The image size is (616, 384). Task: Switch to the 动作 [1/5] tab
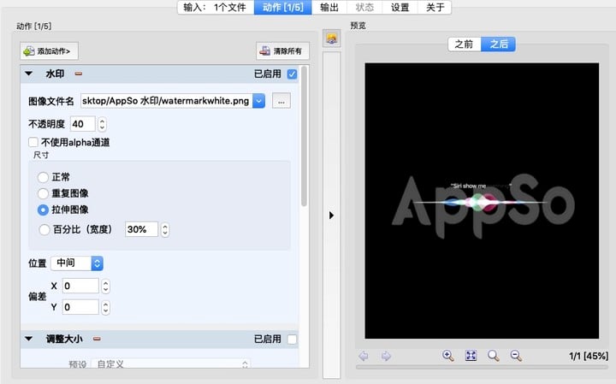point(283,8)
